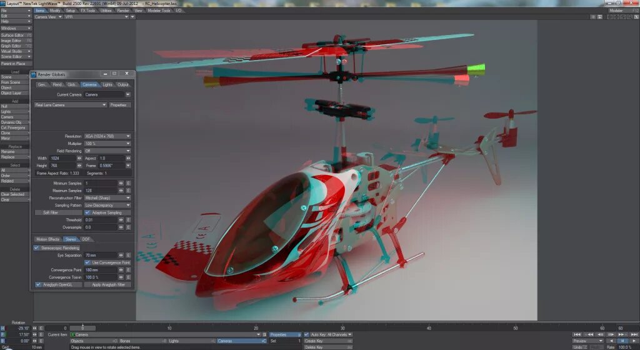Open the Resolution XGA preset dropdown
Viewport: 640px width, 350px height.
pyautogui.click(x=107, y=136)
